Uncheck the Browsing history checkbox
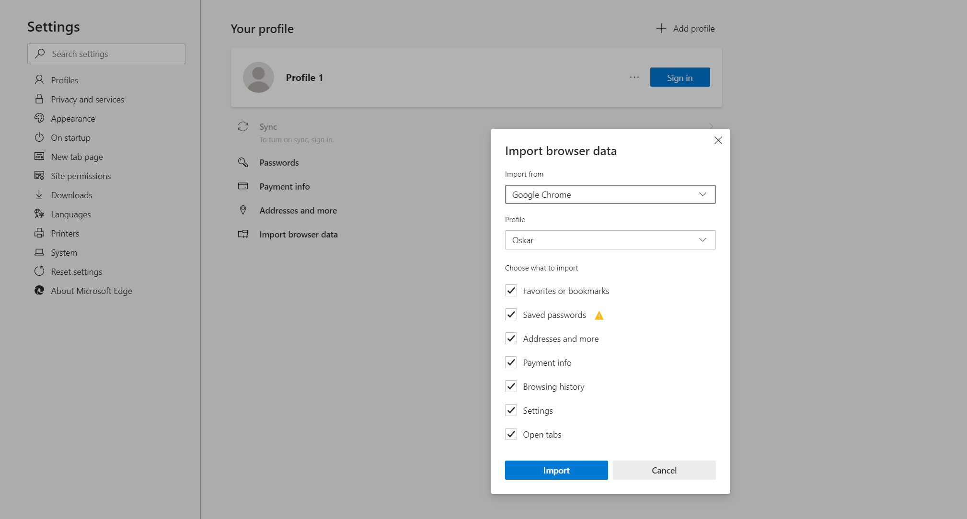 point(511,386)
